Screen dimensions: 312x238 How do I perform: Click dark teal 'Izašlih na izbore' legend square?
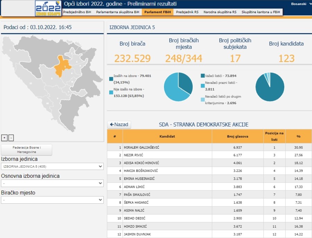111,79
